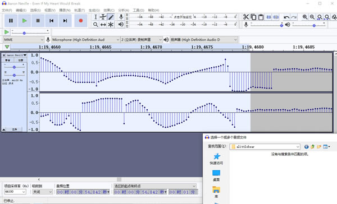Open the 视图(V) menu

(x=50, y=10)
